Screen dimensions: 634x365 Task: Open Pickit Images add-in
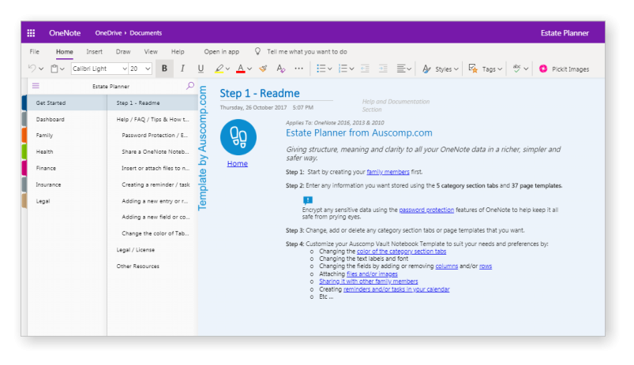pyautogui.click(x=564, y=69)
